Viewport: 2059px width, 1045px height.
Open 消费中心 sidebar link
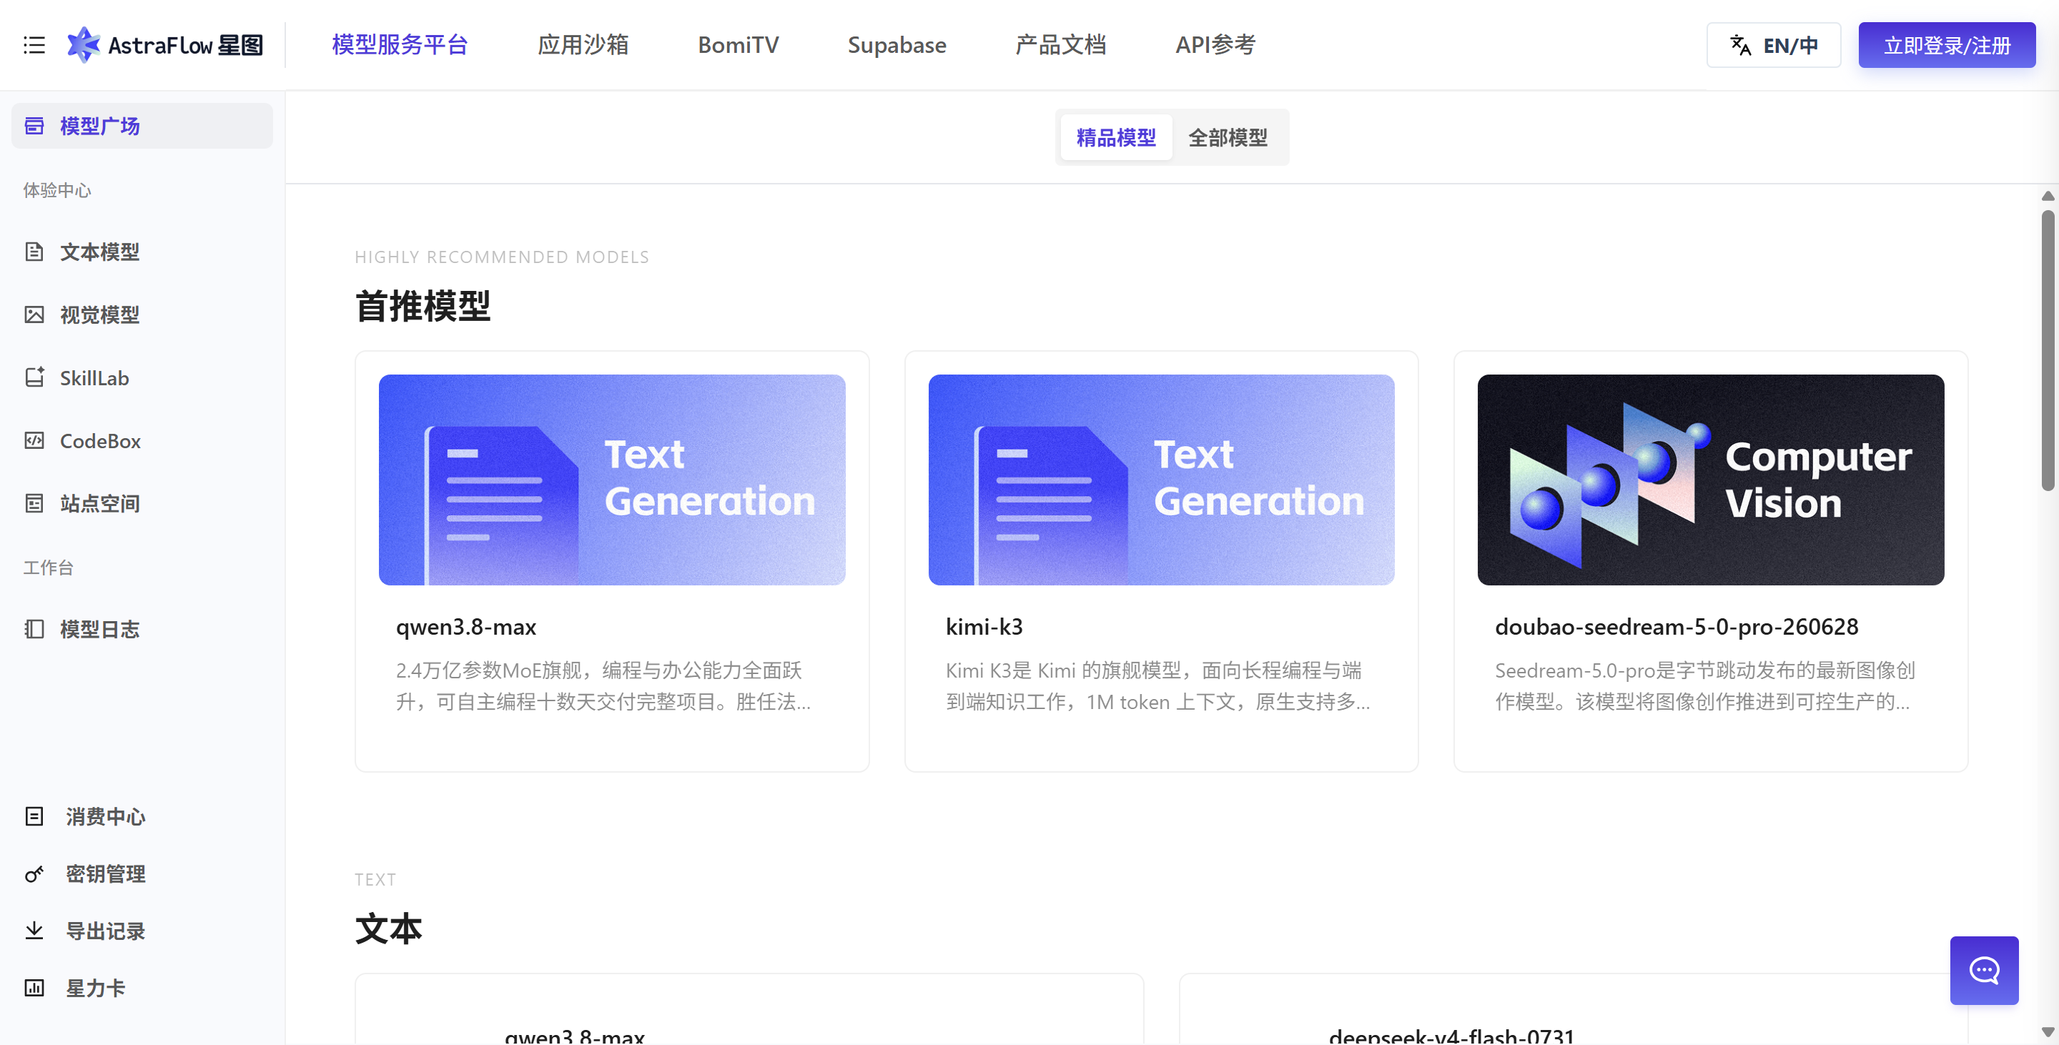(x=106, y=816)
